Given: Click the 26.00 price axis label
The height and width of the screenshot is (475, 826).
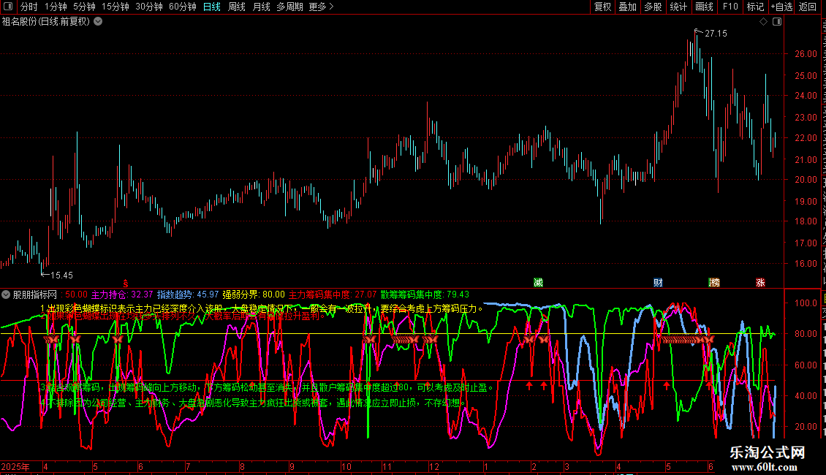Looking at the screenshot, I should [x=806, y=54].
